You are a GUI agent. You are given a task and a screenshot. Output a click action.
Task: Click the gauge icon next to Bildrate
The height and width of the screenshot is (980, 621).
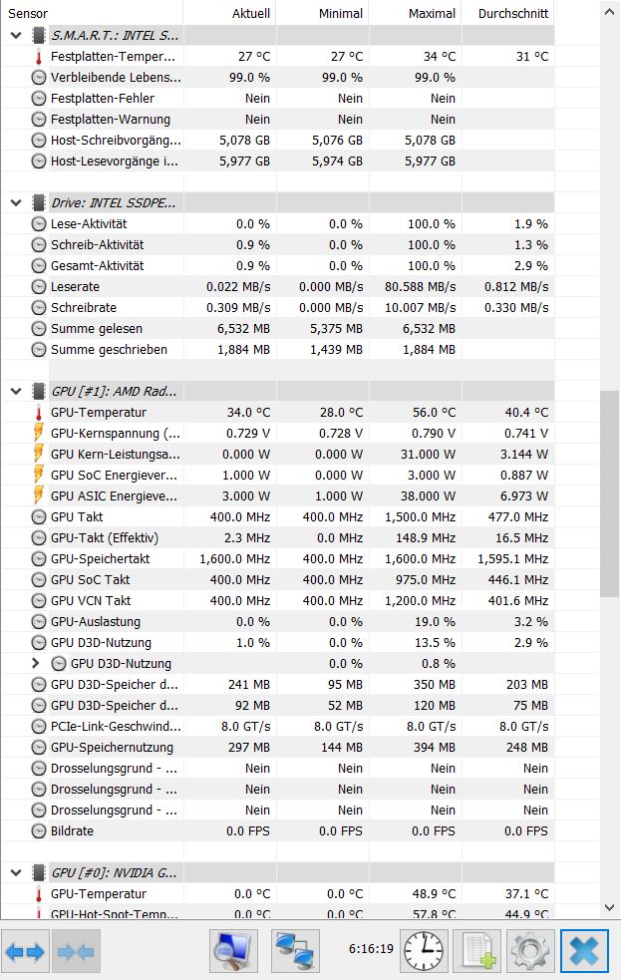[x=39, y=831]
